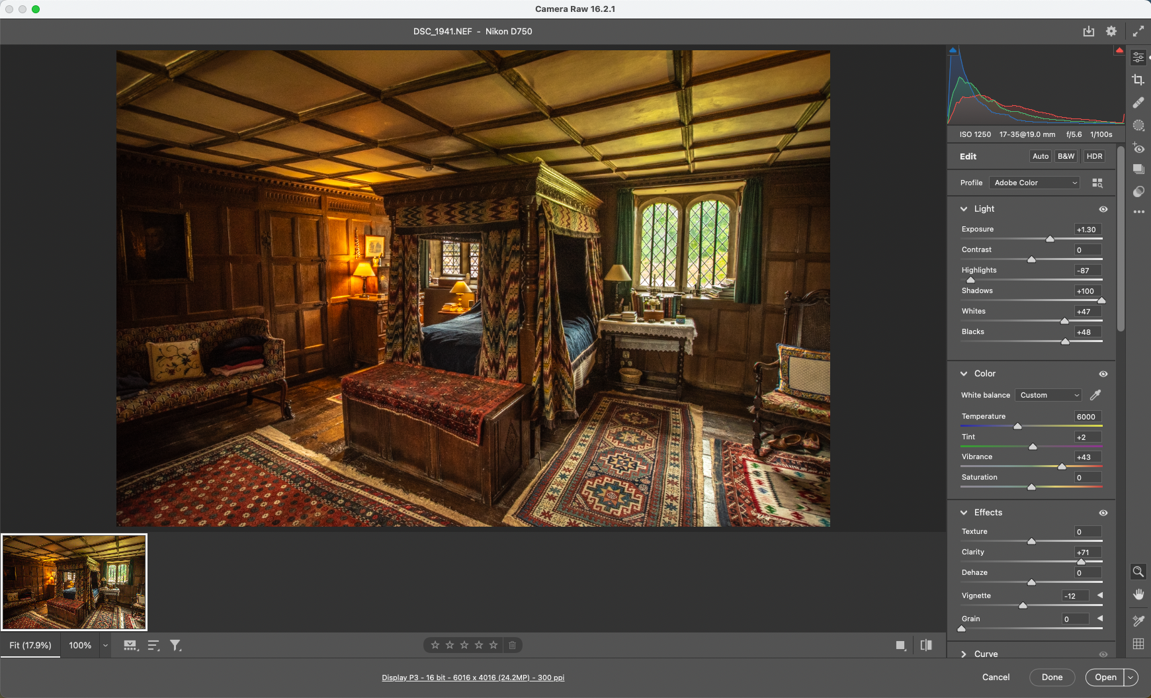Click the Clarity slider handle

(x=1082, y=562)
